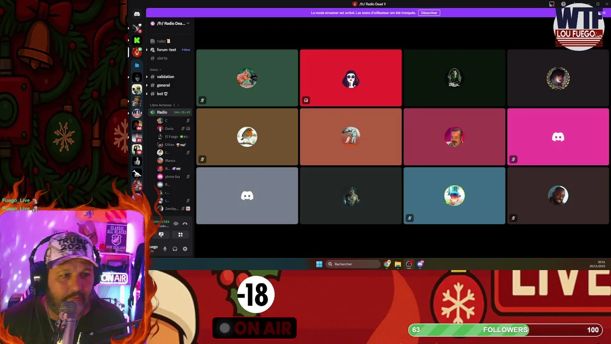Select user phore lisa in voice list

(x=174, y=177)
